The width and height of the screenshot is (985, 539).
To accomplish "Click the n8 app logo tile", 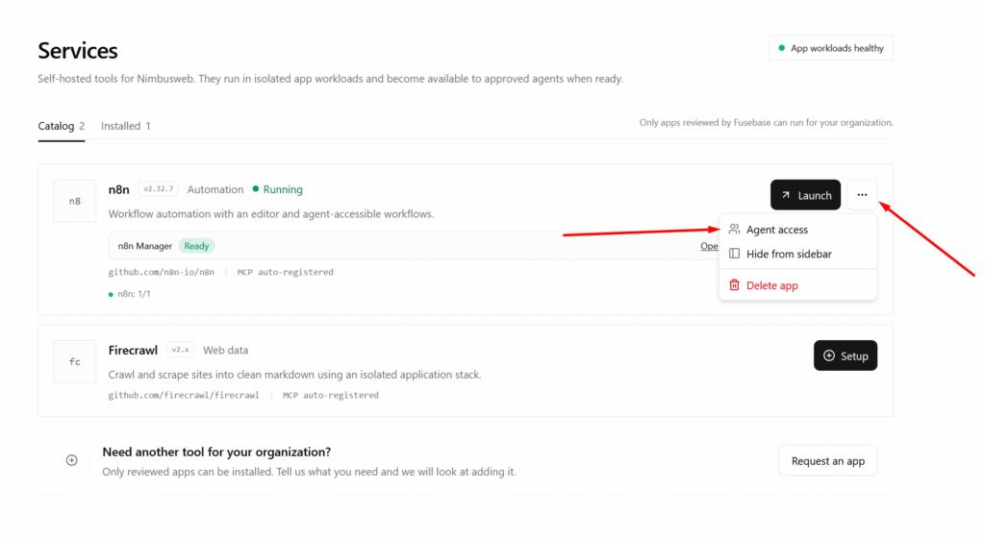I will tap(75, 201).
